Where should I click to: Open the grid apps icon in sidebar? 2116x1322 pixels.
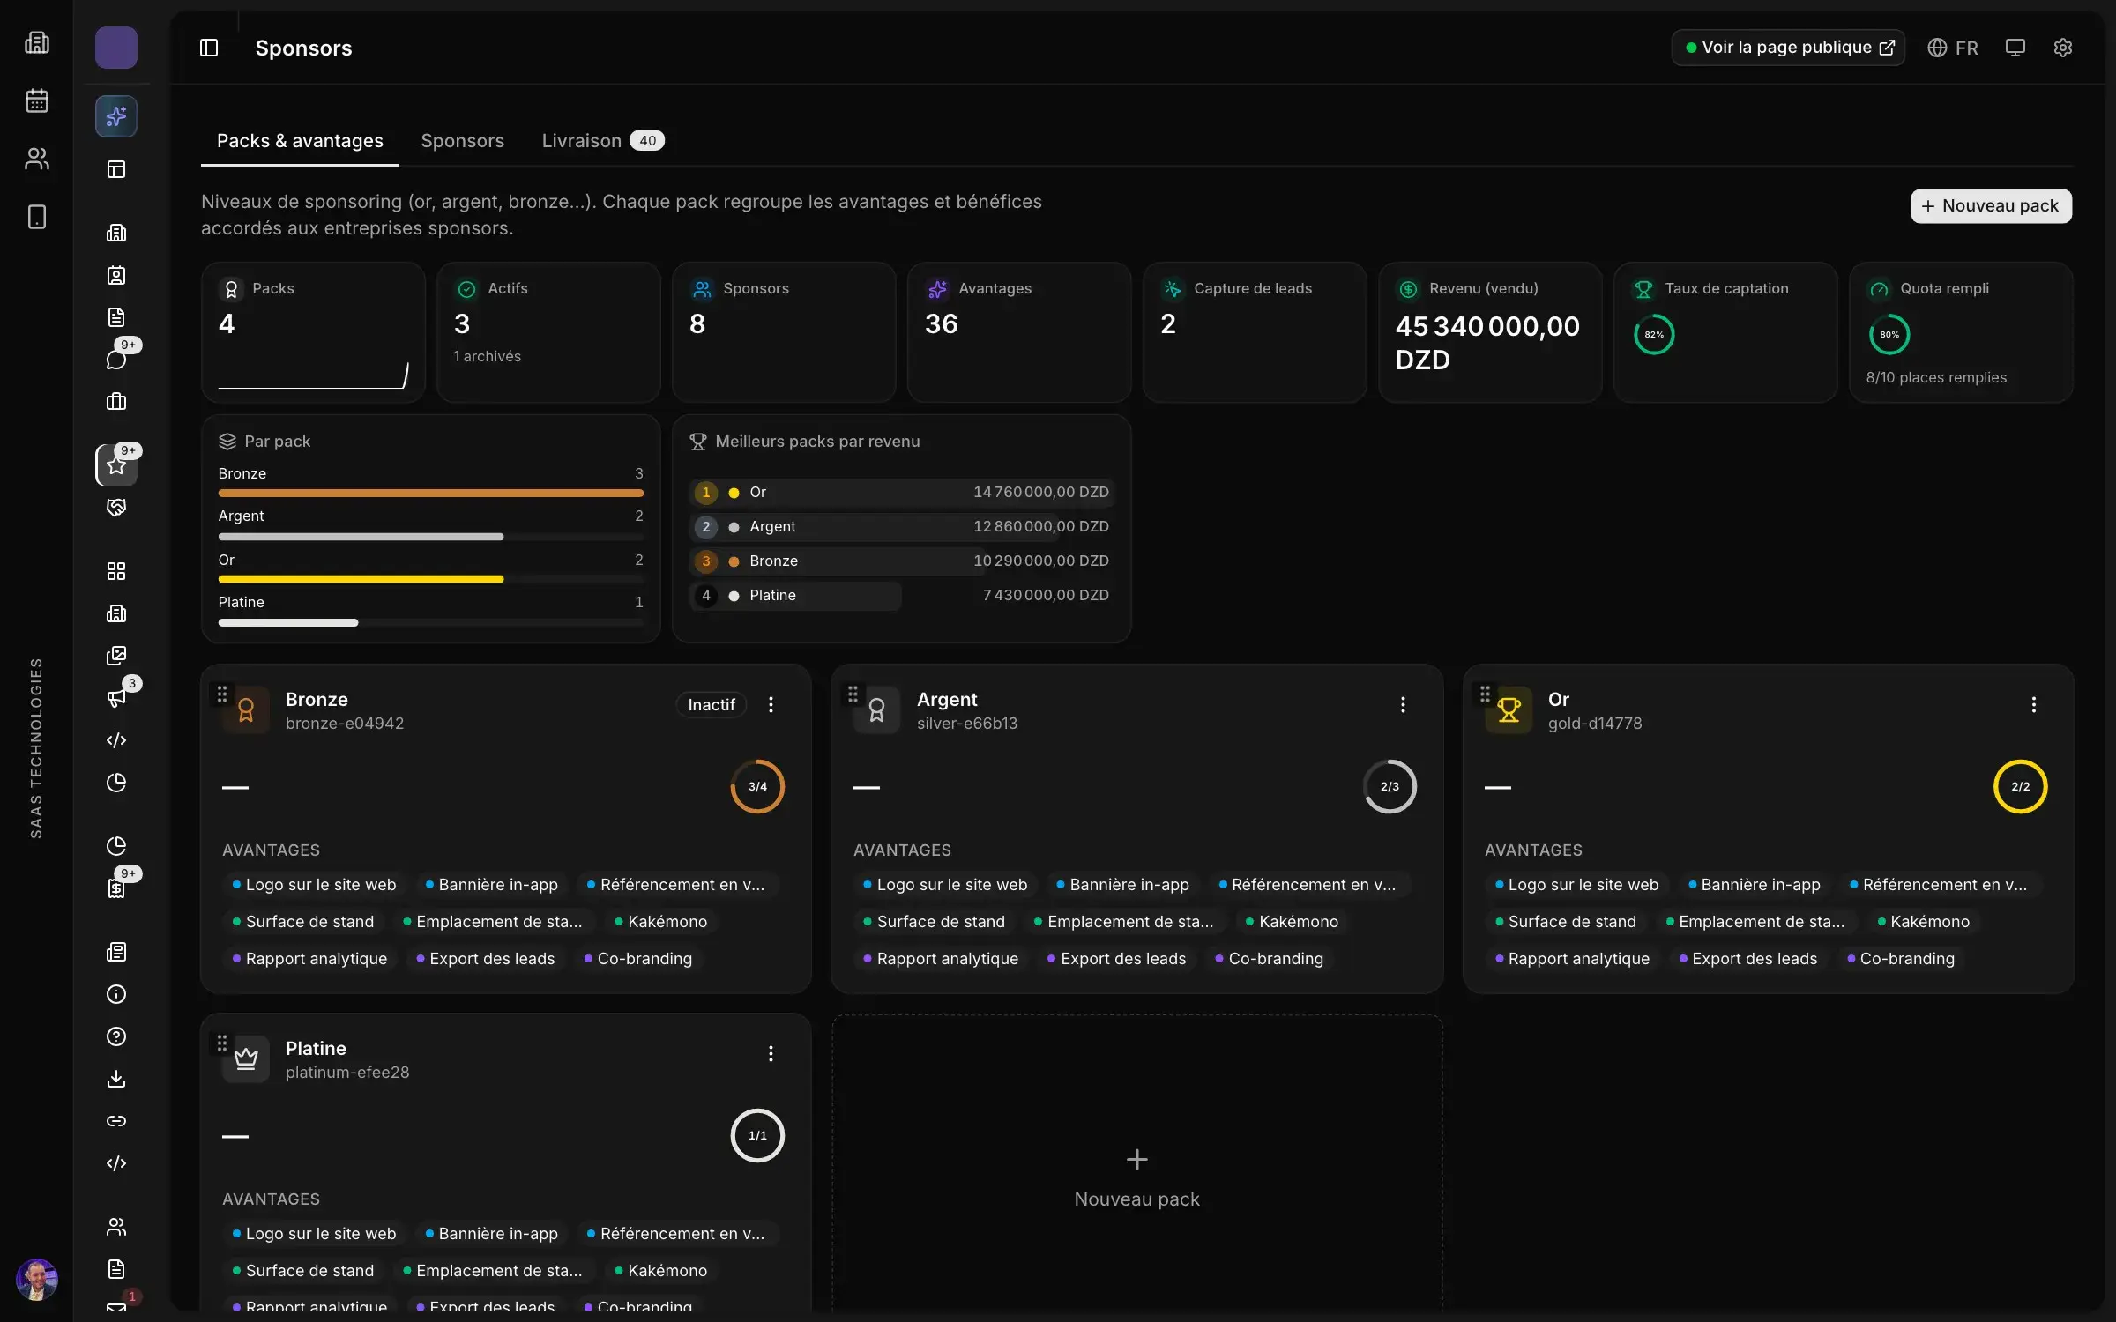pyautogui.click(x=116, y=571)
